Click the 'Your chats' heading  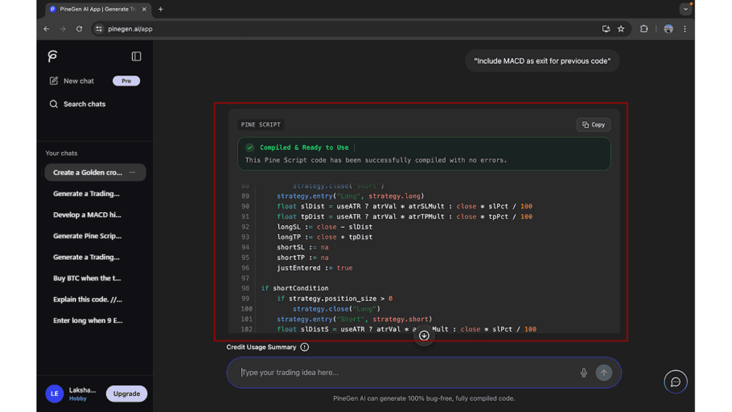click(61, 153)
